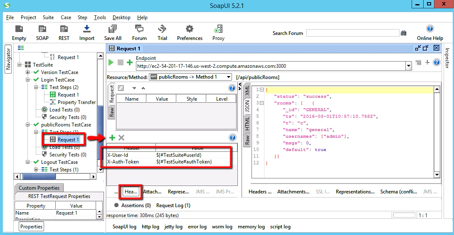Cancel request with the stop square
Screen dimensions: 454x235
121,62
